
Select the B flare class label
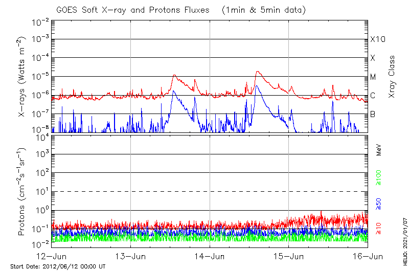[x=373, y=114]
